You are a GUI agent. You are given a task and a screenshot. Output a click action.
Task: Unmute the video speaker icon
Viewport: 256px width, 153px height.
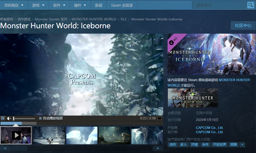(9, 119)
